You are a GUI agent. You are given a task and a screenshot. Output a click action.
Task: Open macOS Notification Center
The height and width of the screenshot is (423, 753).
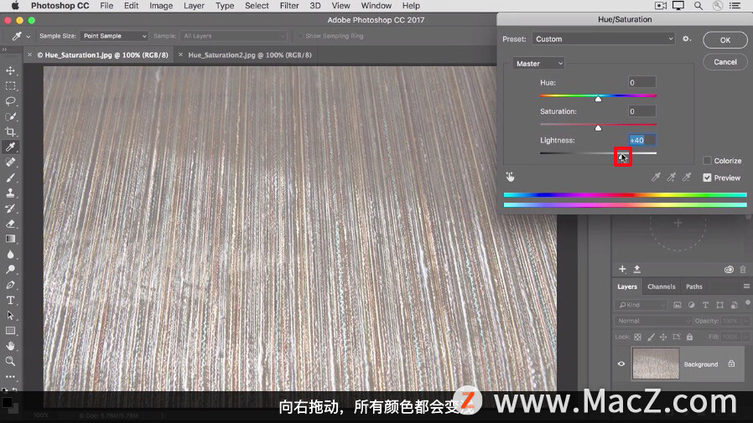tap(735, 6)
